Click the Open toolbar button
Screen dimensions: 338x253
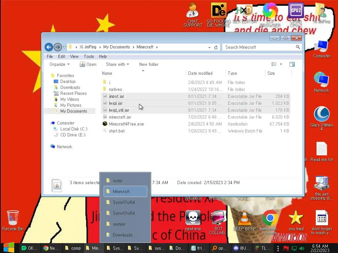(x=88, y=64)
